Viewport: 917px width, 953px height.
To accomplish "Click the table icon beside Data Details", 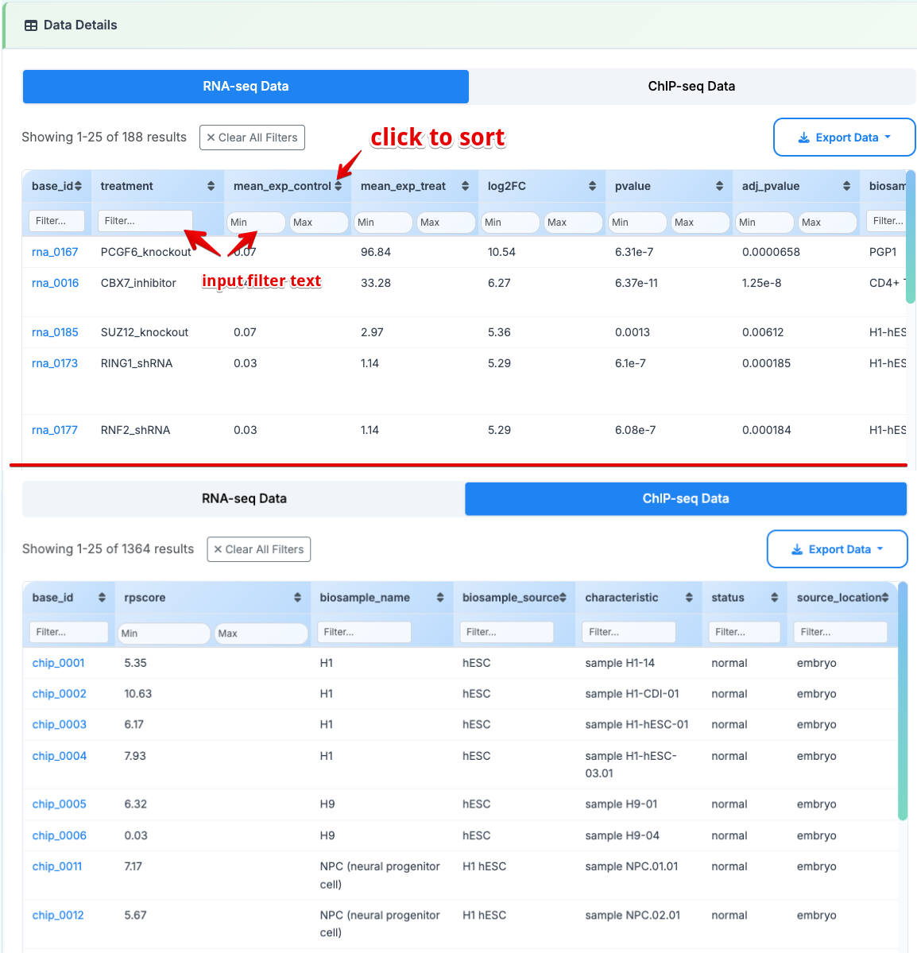I will (x=30, y=25).
